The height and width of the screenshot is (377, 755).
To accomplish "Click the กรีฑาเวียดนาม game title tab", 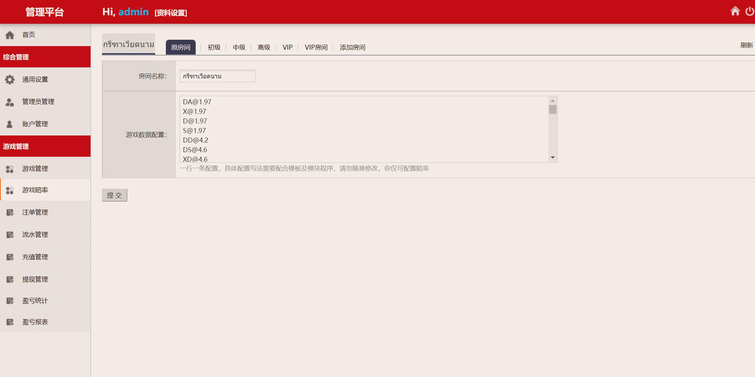I will (x=129, y=44).
